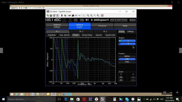182x102 pixels.
Task: Click the Windows Start button
Action: [x=3, y=99]
